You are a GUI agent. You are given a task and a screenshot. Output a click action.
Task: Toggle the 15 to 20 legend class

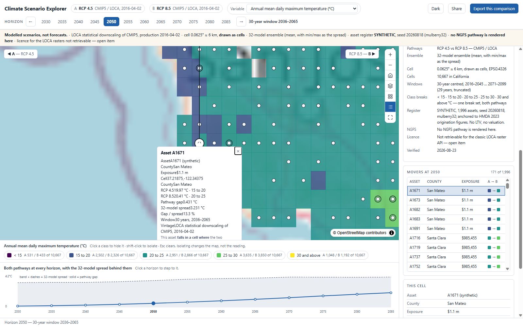pyautogui.click(x=102, y=255)
